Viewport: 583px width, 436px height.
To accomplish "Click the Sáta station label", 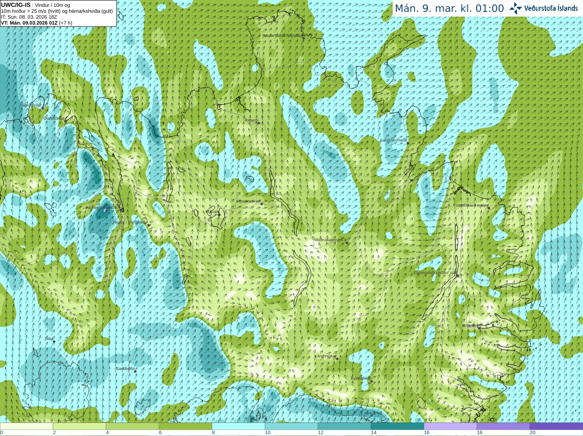I will click(49, 339).
